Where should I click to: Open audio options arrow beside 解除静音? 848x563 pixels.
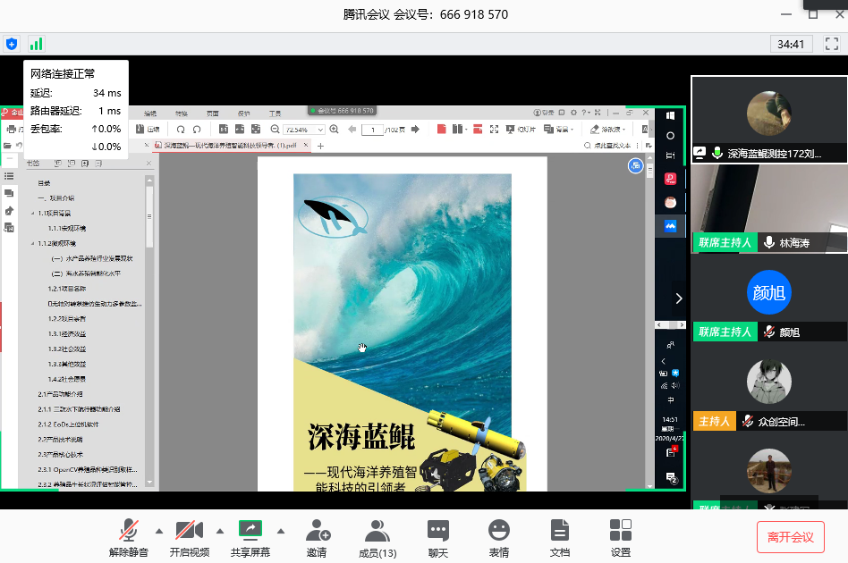pyautogui.click(x=159, y=529)
